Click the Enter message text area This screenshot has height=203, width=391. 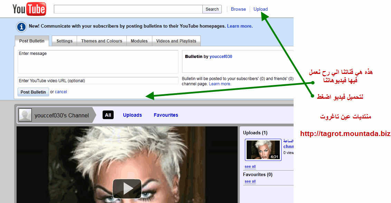point(98,61)
